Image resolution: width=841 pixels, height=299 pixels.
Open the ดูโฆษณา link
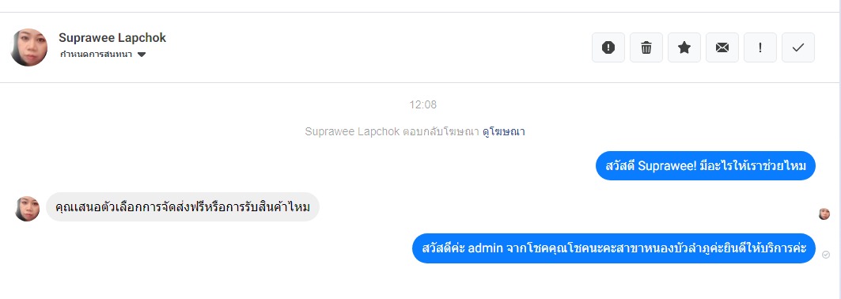tap(503, 132)
